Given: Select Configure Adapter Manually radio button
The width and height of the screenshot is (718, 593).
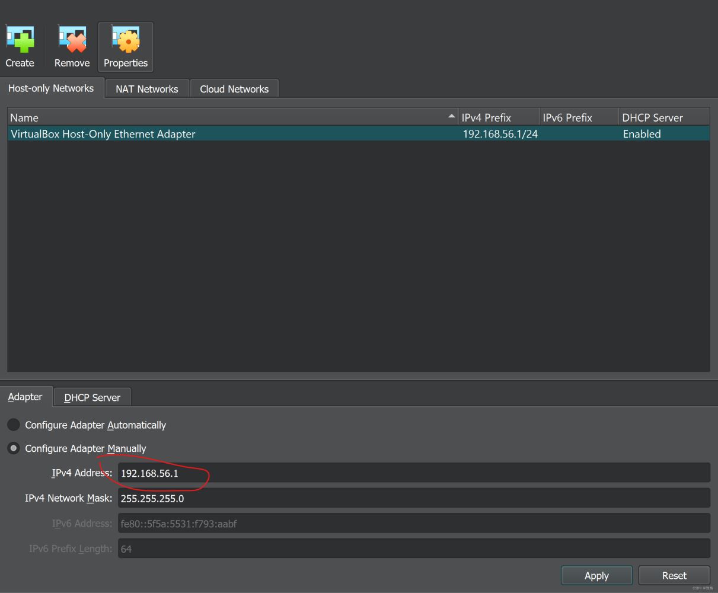Looking at the screenshot, I should coord(13,448).
